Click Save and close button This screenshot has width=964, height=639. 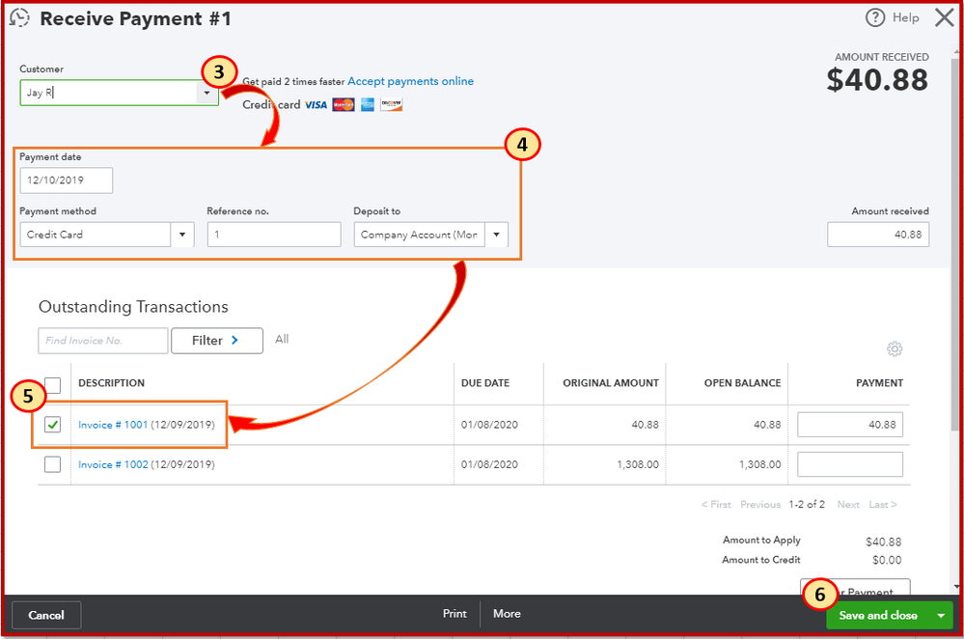click(878, 616)
